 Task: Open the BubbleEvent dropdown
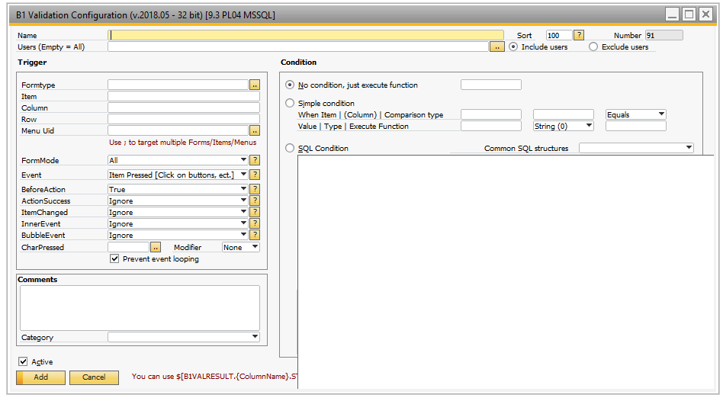[243, 235]
